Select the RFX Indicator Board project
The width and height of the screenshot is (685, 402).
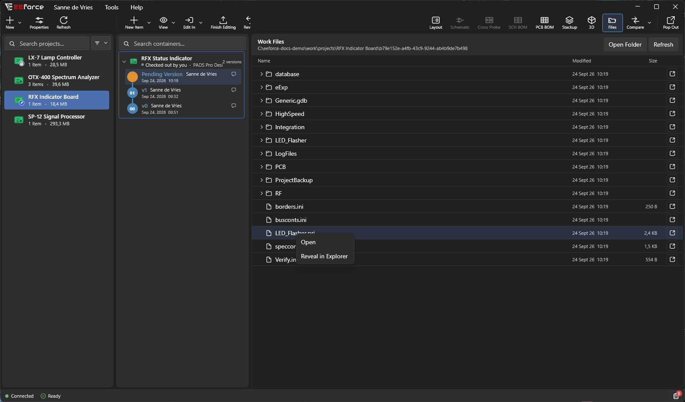(x=57, y=100)
